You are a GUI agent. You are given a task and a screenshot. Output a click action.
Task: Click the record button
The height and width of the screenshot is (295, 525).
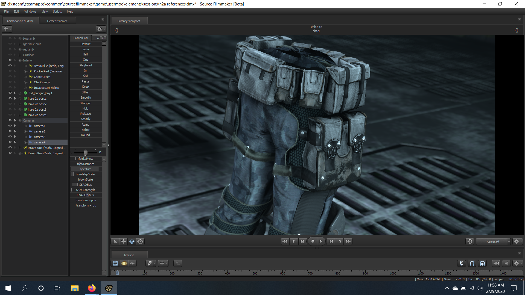(313, 241)
